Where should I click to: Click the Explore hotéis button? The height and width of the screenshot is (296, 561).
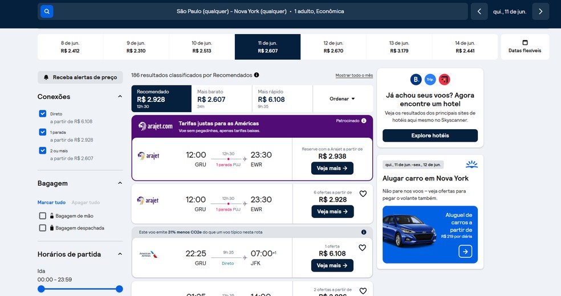click(430, 135)
